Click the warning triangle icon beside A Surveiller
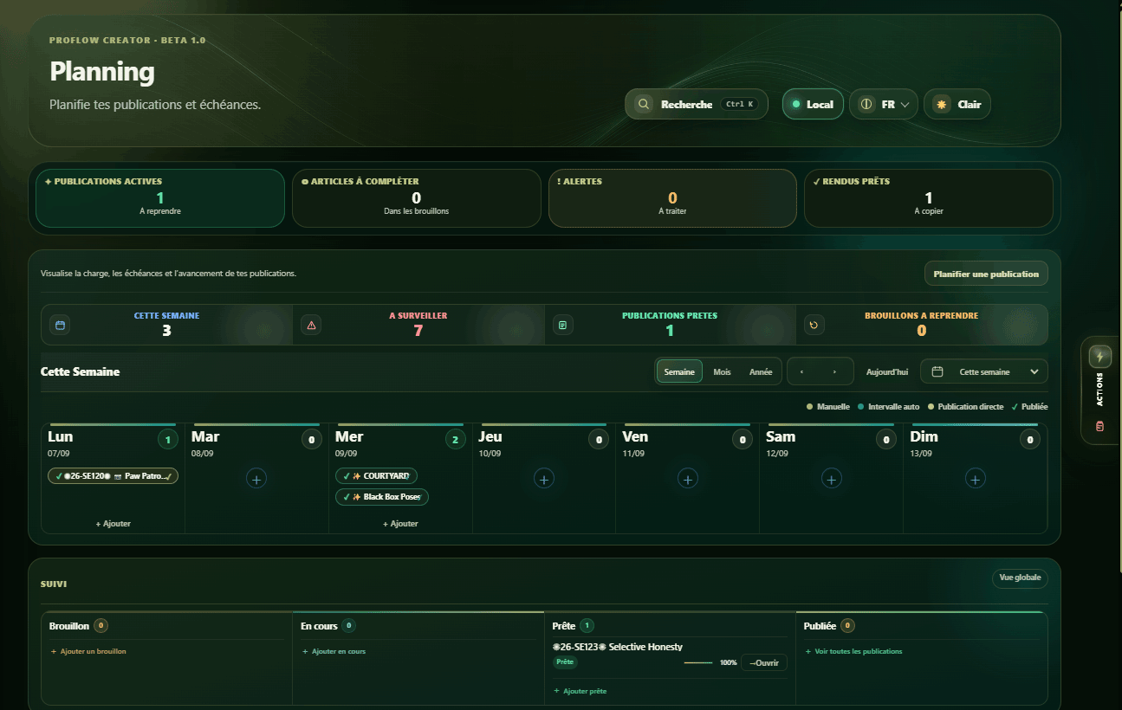Screen dimensions: 1122x710 (x=312, y=325)
